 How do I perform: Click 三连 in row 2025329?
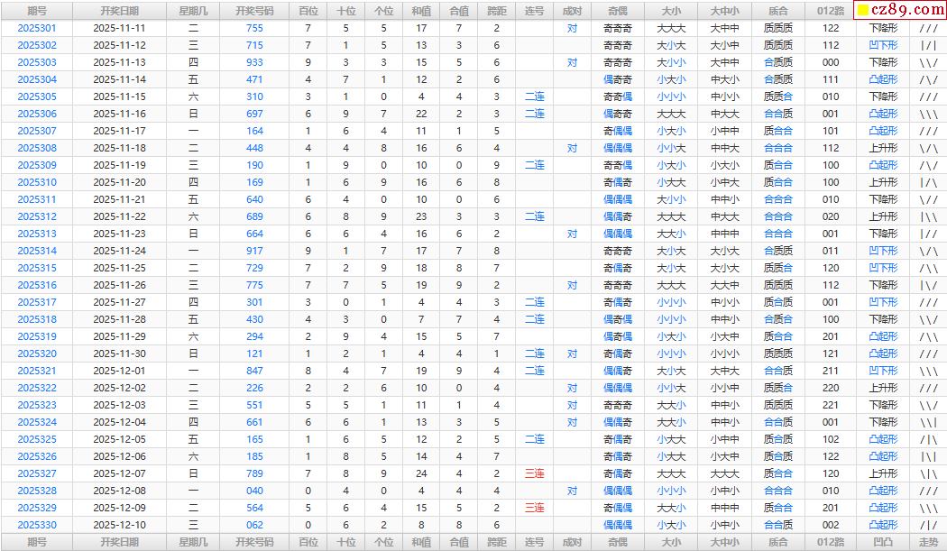point(535,508)
